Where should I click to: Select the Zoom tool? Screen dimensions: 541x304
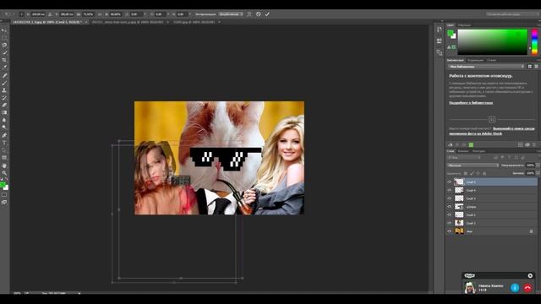pyautogui.click(x=4, y=173)
